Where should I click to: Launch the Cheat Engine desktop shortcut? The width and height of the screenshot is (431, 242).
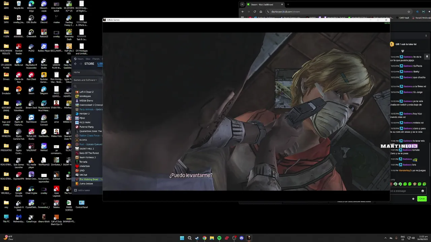pyautogui.click(x=31, y=190)
